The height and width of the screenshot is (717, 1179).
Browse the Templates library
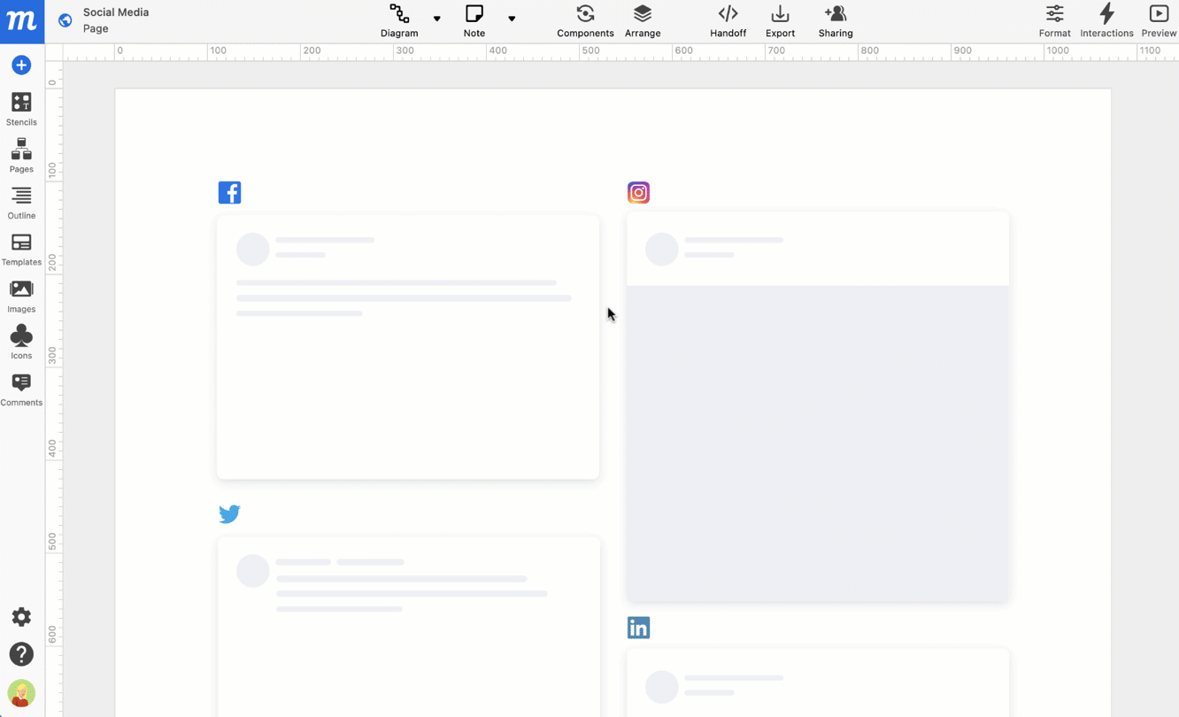[x=21, y=250]
